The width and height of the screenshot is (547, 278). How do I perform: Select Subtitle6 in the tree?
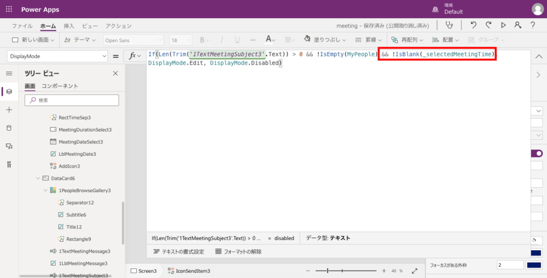click(76, 215)
